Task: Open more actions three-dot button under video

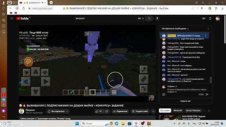Action: click(x=153, y=111)
